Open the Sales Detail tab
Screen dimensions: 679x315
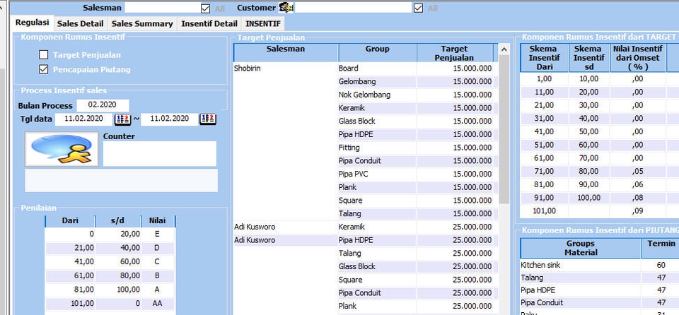80,24
